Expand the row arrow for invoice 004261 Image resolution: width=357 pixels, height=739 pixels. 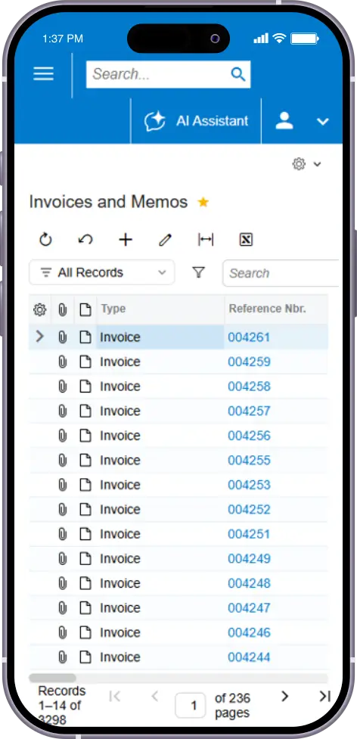(x=40, y=337)
